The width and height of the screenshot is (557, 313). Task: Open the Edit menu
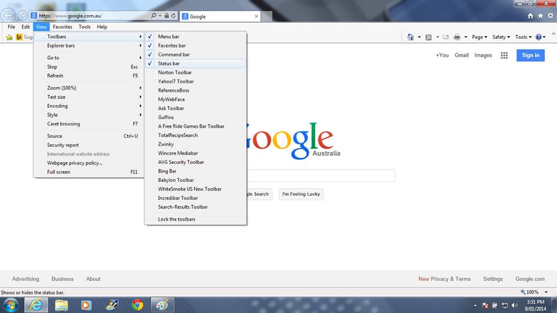click(26, 27)
